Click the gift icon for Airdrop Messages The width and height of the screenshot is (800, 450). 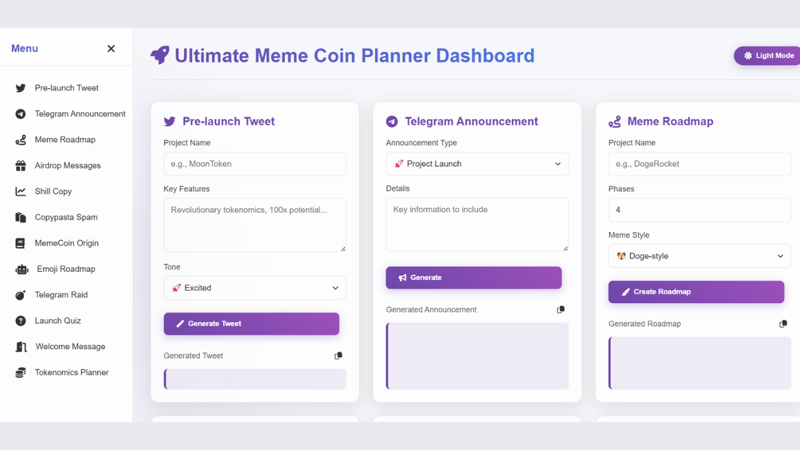[21, 166]
